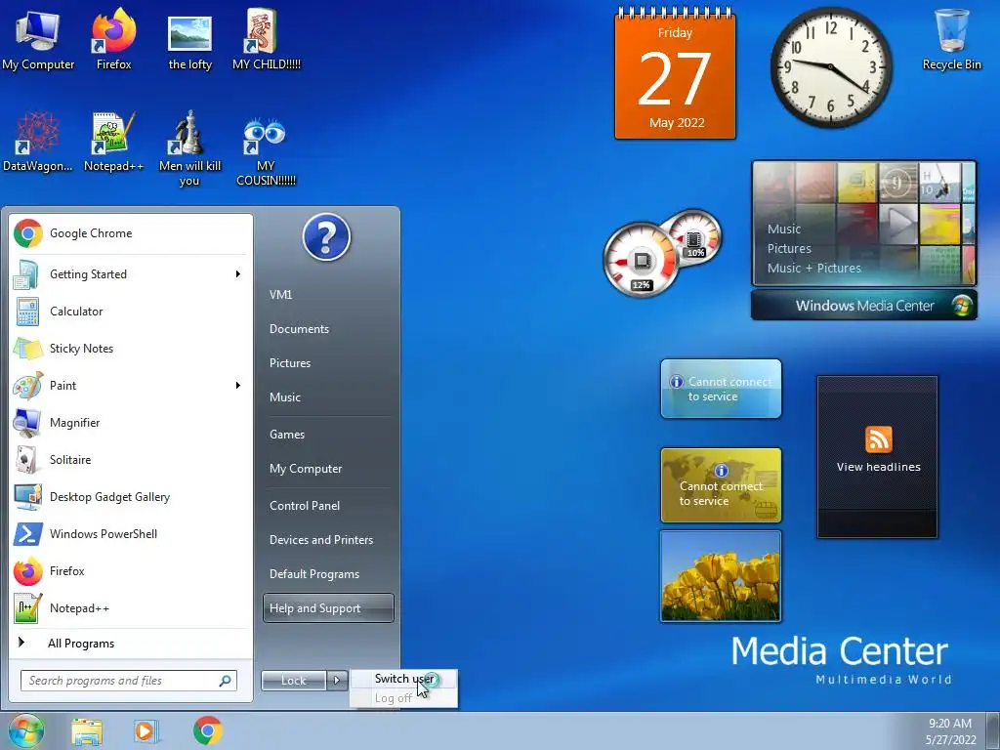Viewport: 1000px width, 750px height.
Task: Select 'the lofty' image desktop icon
Action: (189, 42)
